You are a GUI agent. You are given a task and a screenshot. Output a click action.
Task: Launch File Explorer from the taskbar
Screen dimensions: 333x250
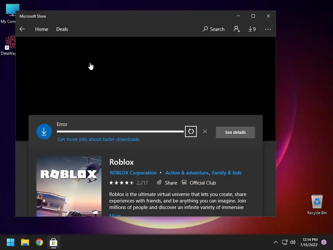click(x=25, y=242)
